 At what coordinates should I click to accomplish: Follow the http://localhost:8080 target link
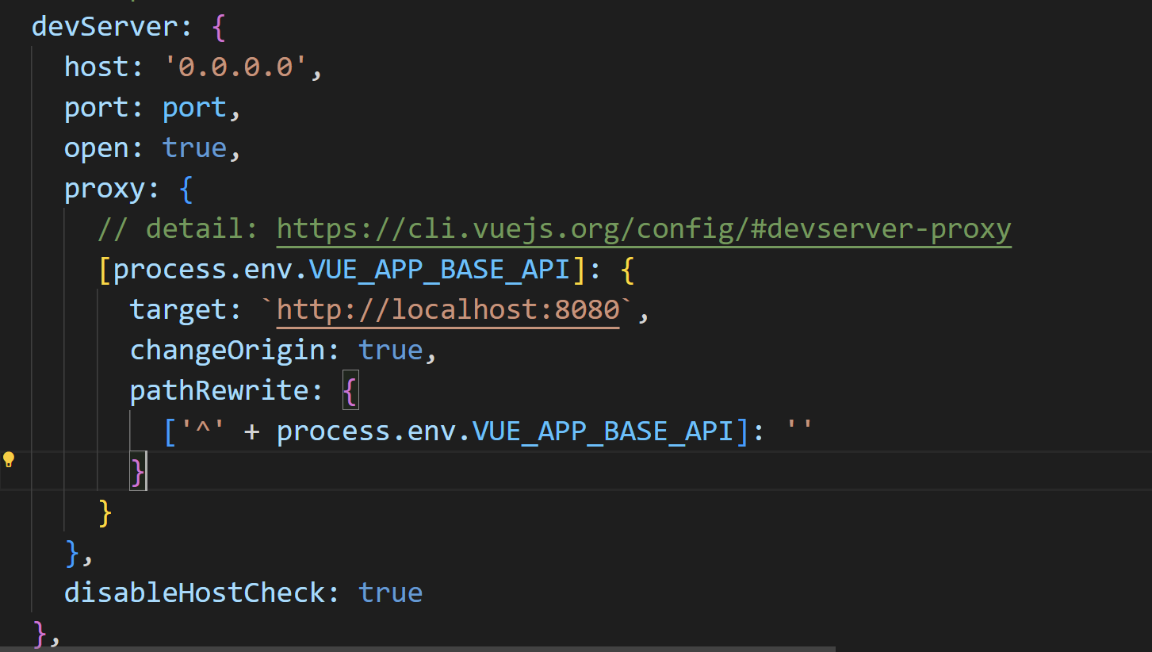447,310
